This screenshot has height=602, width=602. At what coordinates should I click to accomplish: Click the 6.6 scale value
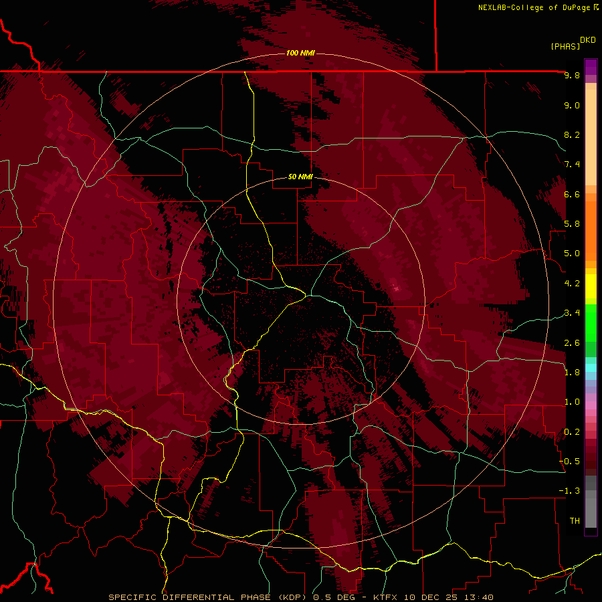pos(572,194)
